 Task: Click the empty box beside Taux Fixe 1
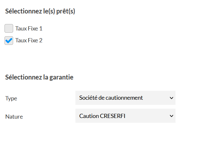[9, 29]
